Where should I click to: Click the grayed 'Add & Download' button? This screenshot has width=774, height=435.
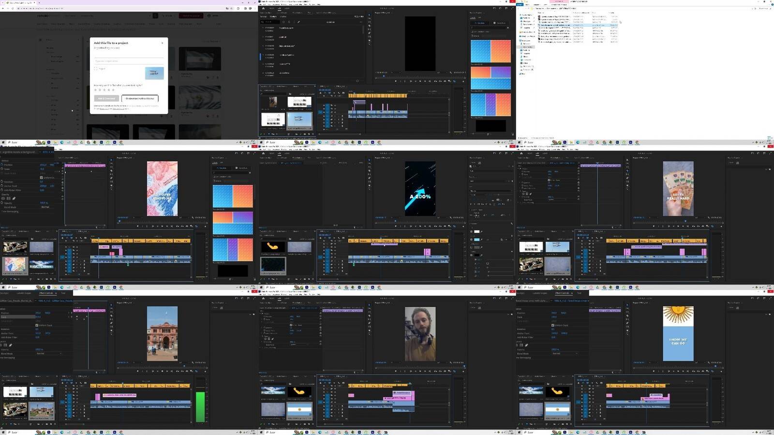click(106, 98)
